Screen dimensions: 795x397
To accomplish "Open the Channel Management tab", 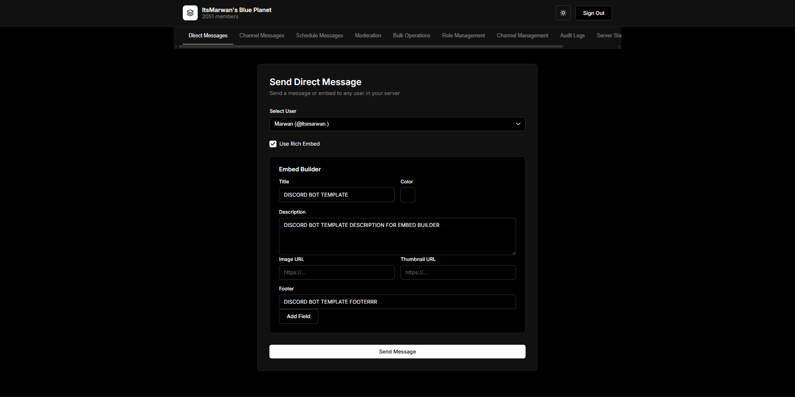I will 522,36.
